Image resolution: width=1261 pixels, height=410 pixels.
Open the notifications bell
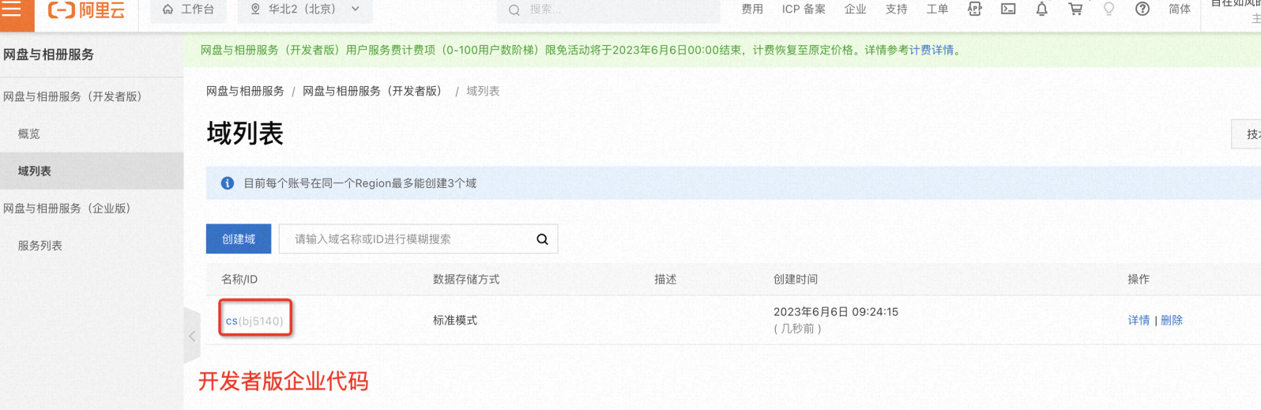pos(1041,9)
